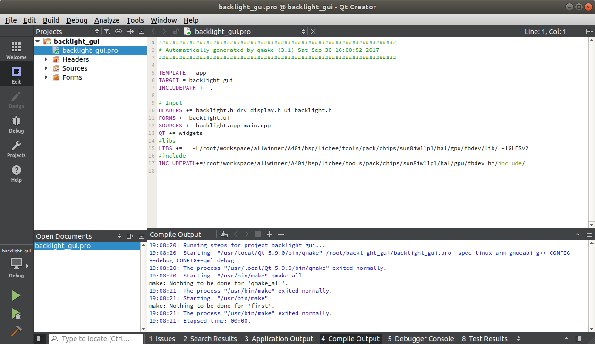Expand the Headers folder

pyautogui.click(x=46, y=59)
